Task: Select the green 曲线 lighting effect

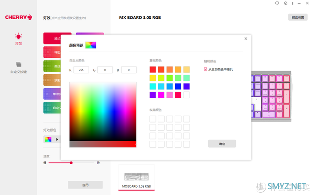Action: pos(52,66)
